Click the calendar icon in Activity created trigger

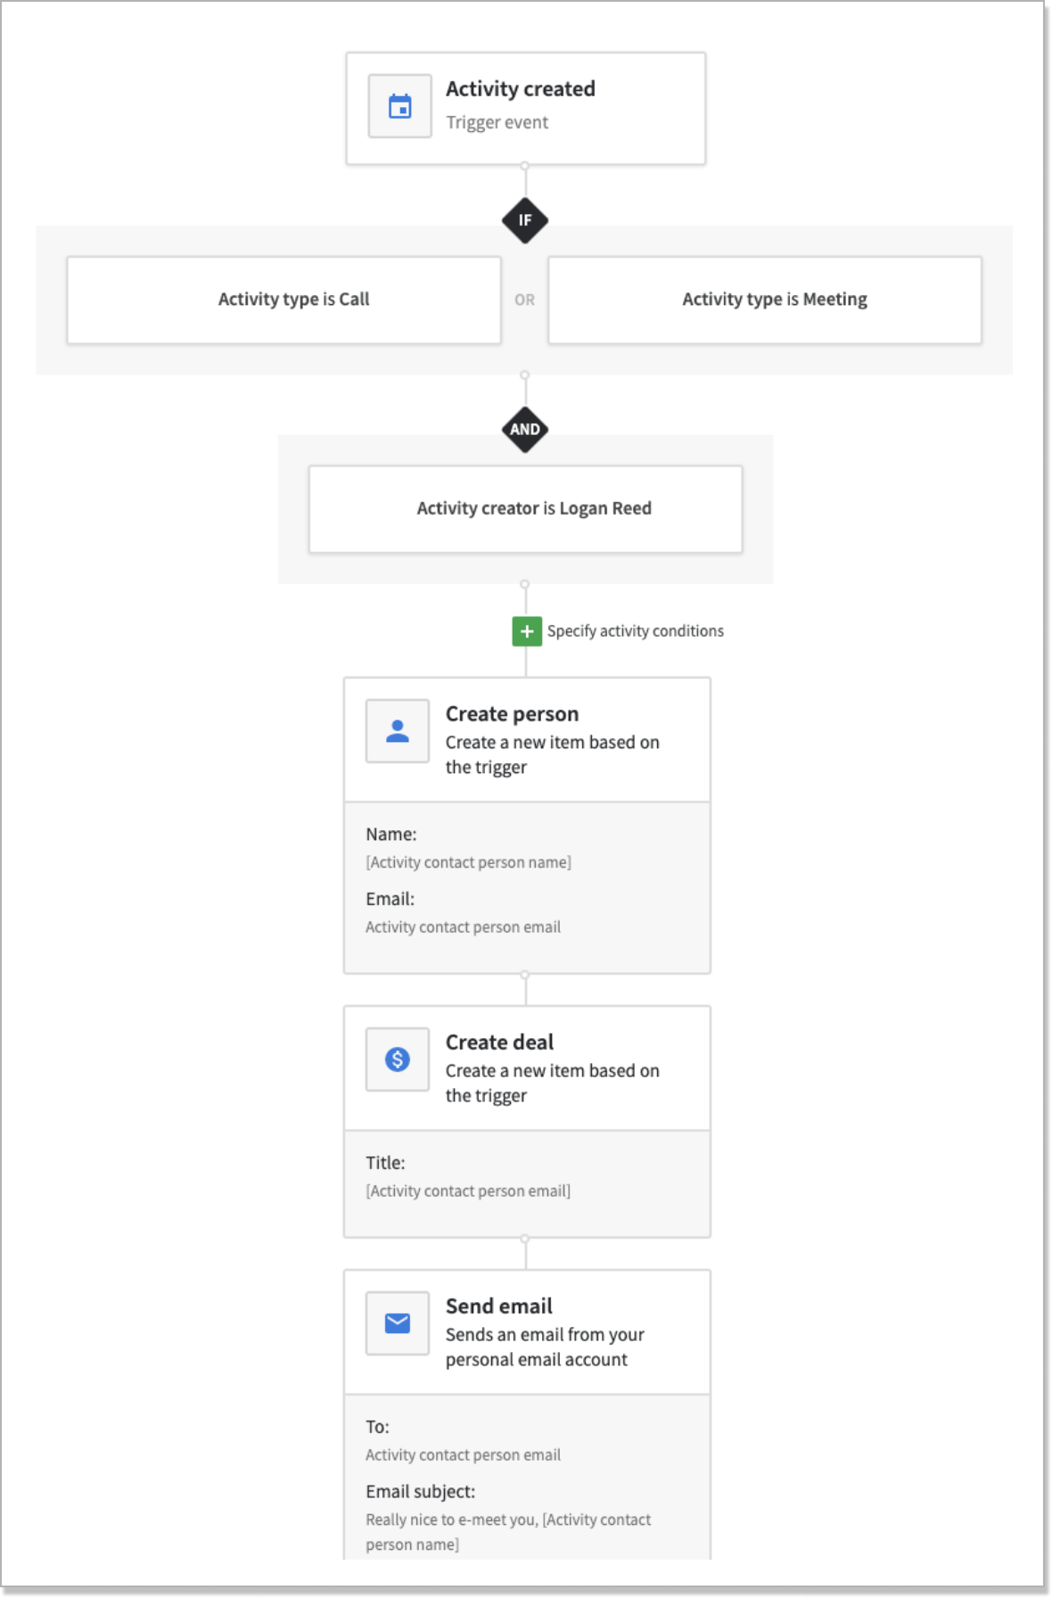[399, 106]
